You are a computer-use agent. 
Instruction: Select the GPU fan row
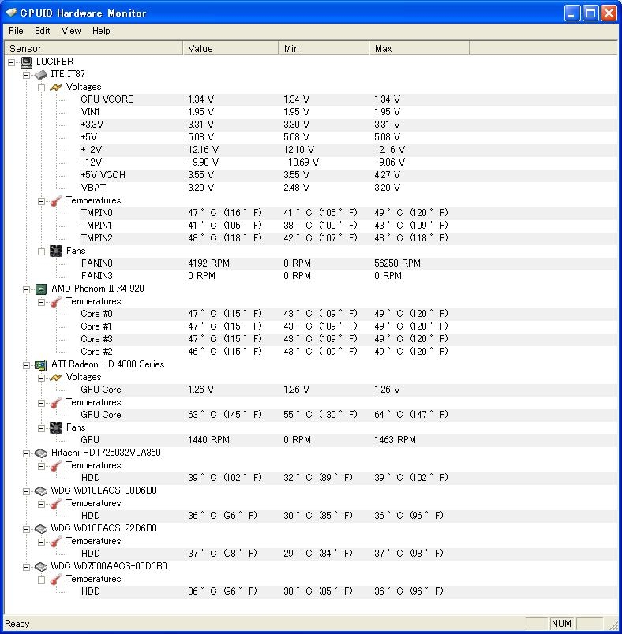[x=349, y=440]
